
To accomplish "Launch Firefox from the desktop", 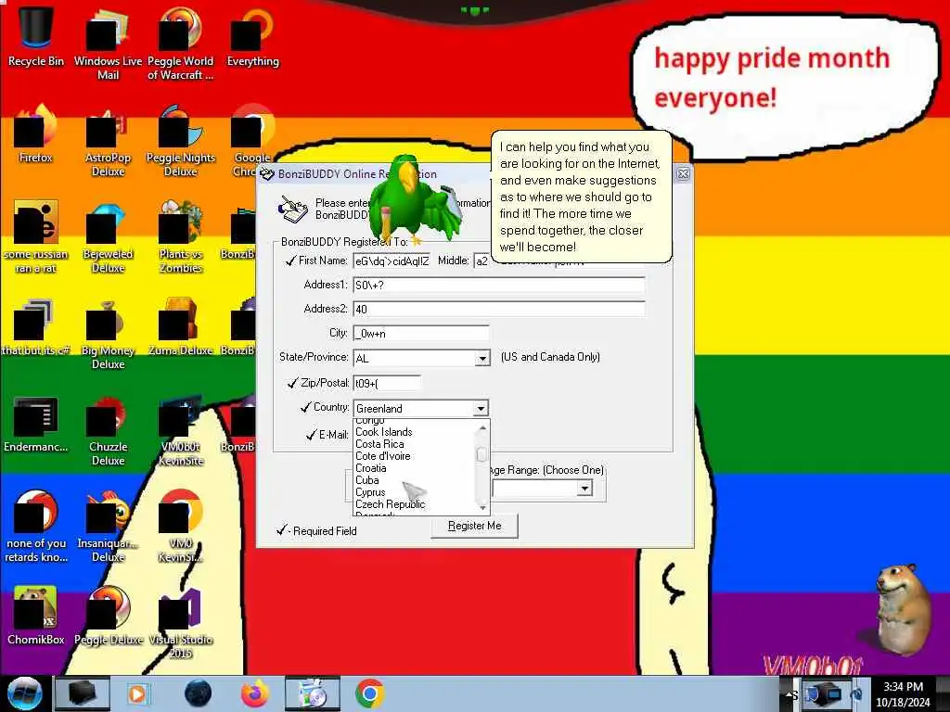I will click(x=36, y=133).
